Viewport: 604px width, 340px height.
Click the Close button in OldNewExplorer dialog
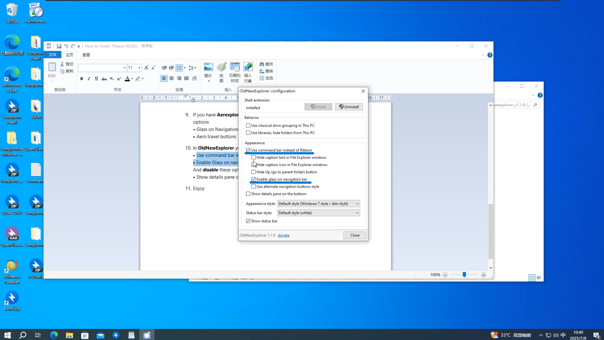pyautogui.click(x=355, y=235)
